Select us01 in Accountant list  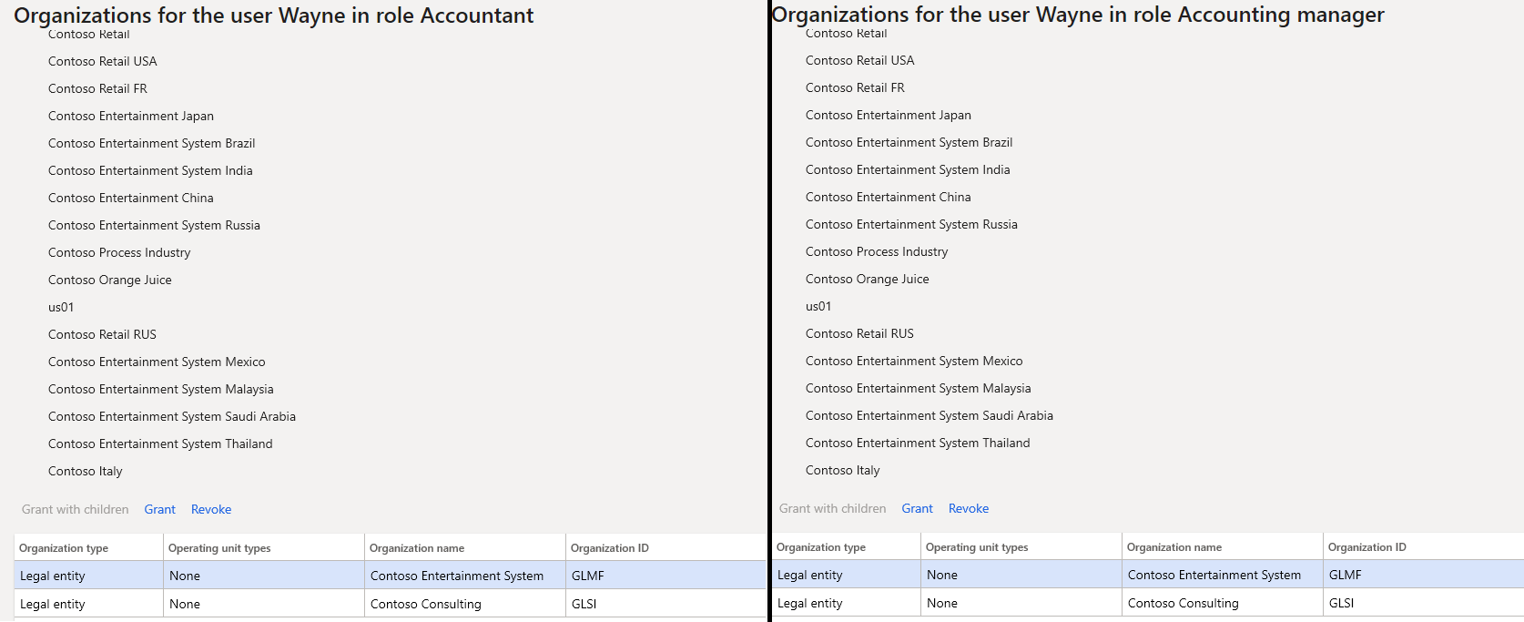pyautogui.click(x=61, y=307)
